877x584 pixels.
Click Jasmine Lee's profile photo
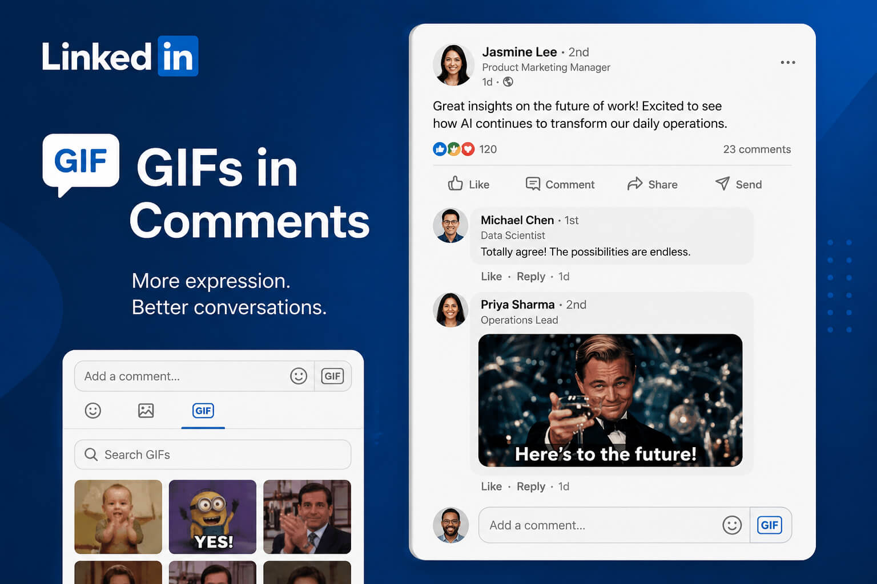pyautogui.click(x=453, y=65)
